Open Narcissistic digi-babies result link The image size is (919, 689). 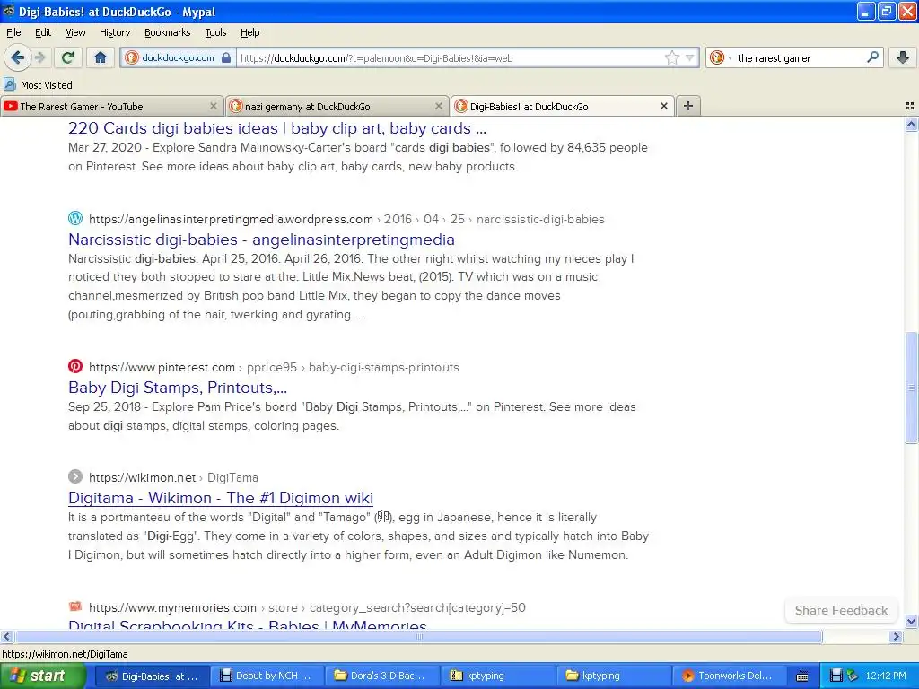coord(261,239)
